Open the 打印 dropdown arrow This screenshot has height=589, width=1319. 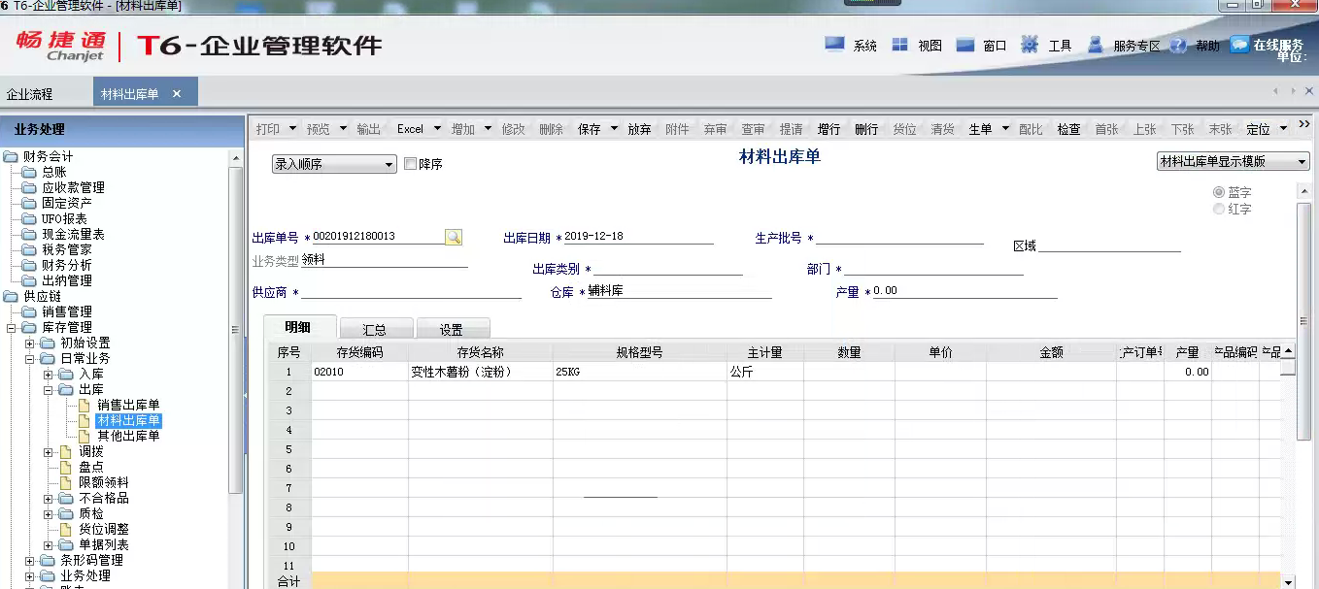click(292, 129)
